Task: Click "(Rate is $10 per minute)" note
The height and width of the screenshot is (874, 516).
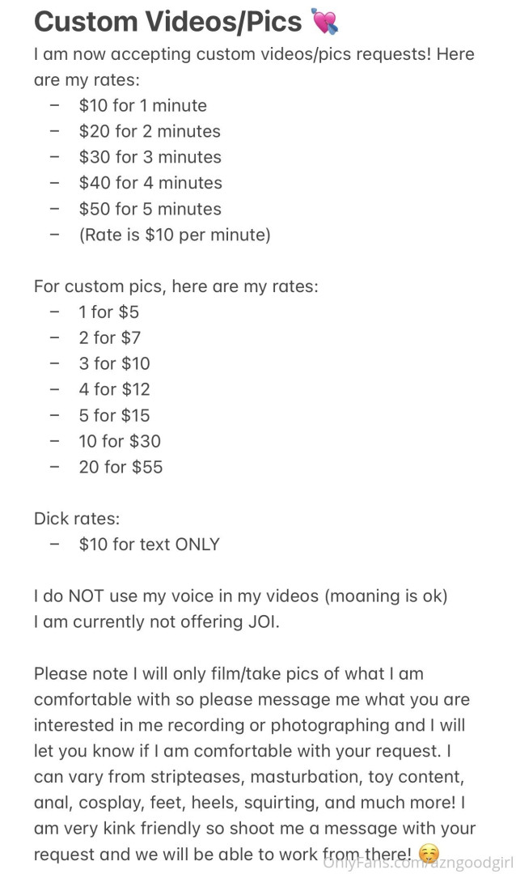Action: tap(174, 235)
